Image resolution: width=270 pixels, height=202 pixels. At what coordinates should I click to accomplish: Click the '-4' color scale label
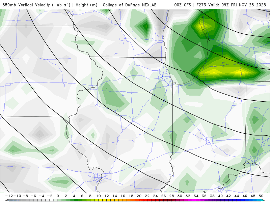click(42, 196)
